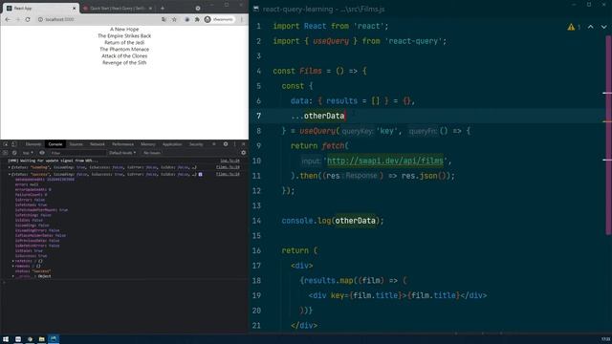Image resolution: width=612 pixels, height=344 pixels.
Task: Open the Memory tab in DevTools
Action: tap(148, 144)
